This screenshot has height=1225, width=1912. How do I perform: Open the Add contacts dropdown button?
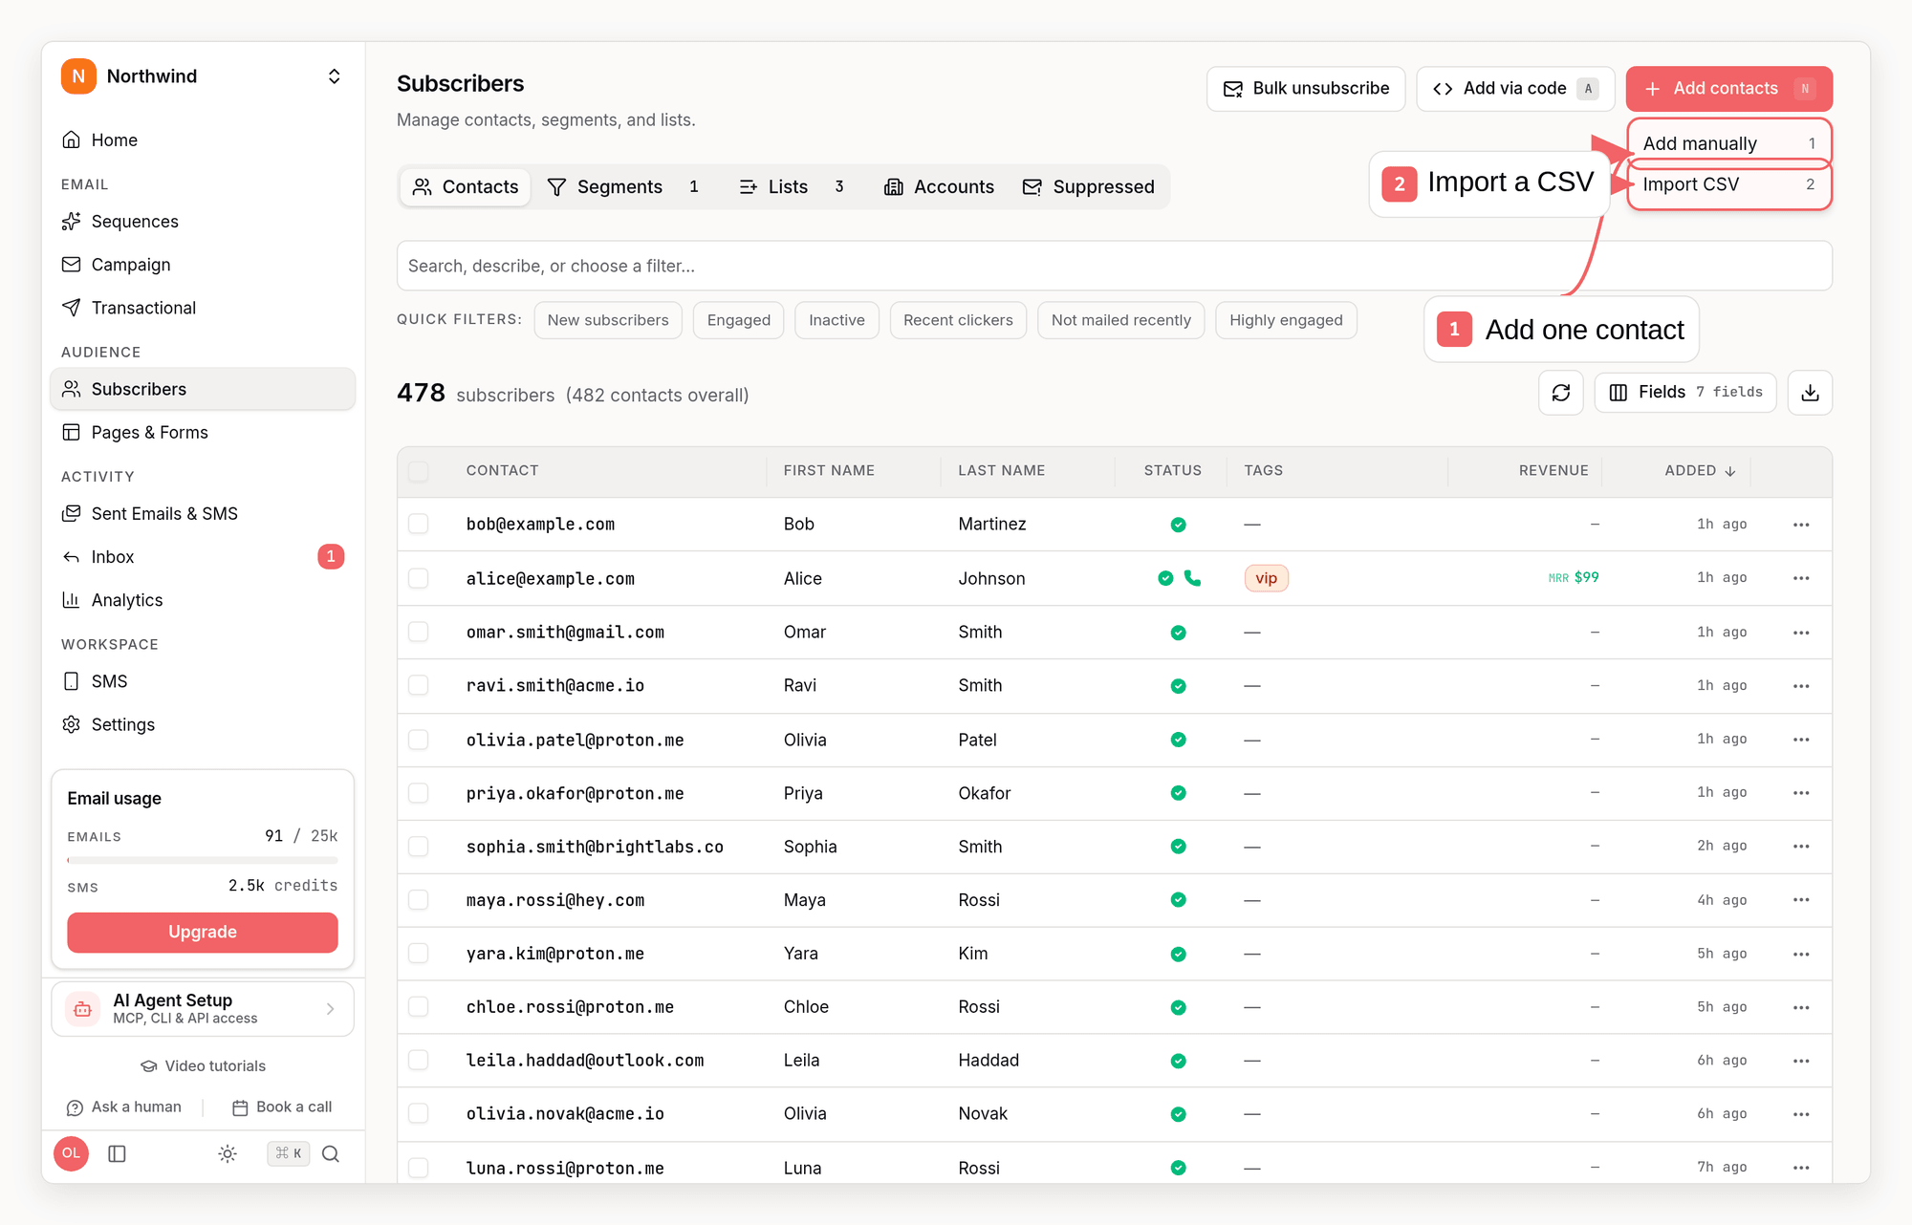[1728, 89]
